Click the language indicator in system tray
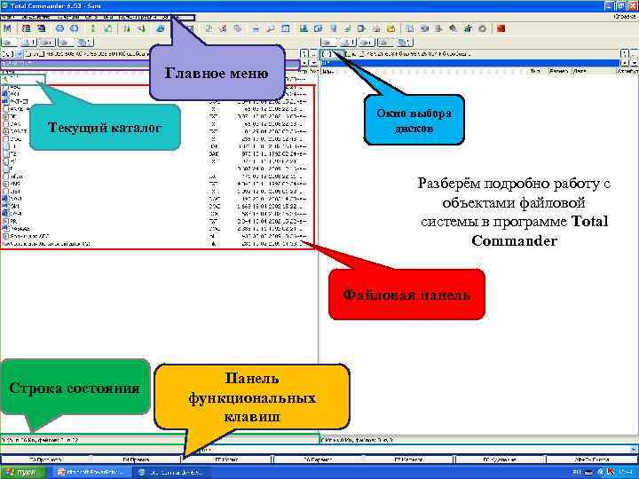 click(576, 473)
